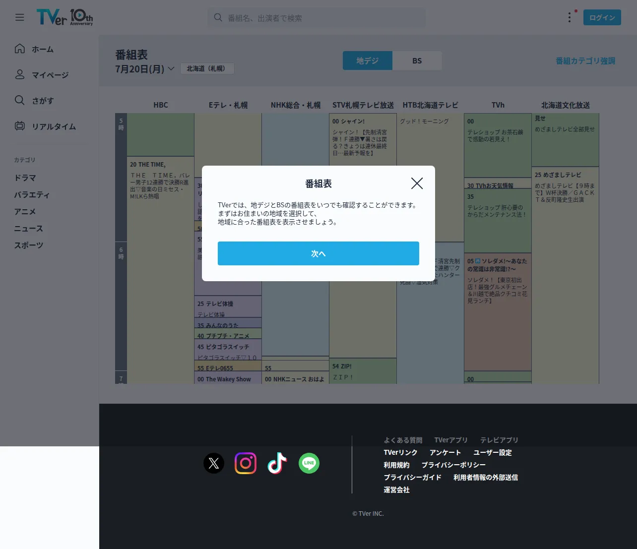The height and width of the screenshot is (549, 637).
Task: Open the 利用規約 footer link
Action: click(x=396, y=465)
